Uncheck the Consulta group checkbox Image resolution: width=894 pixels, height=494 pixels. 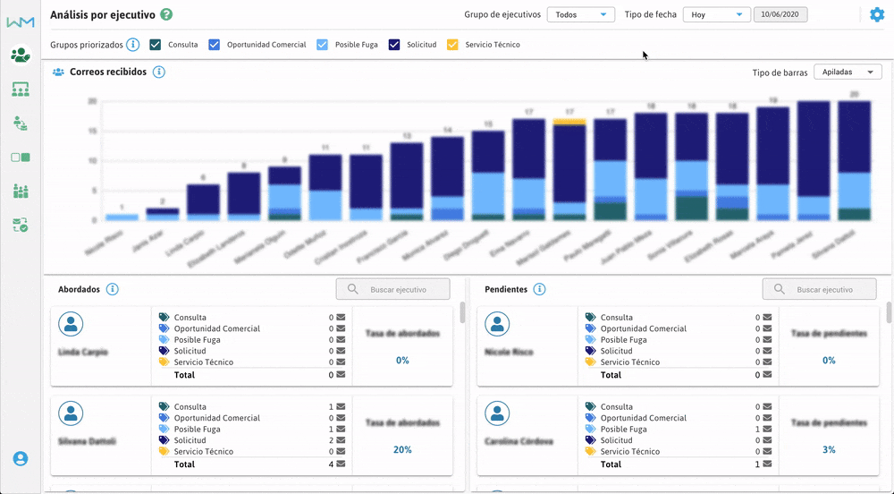tap(156, 45)
